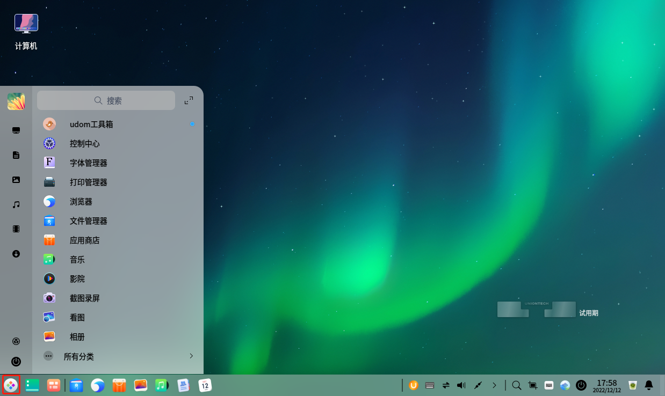Click the taskbar clock showing 17:58

click(x=606, y=385)
